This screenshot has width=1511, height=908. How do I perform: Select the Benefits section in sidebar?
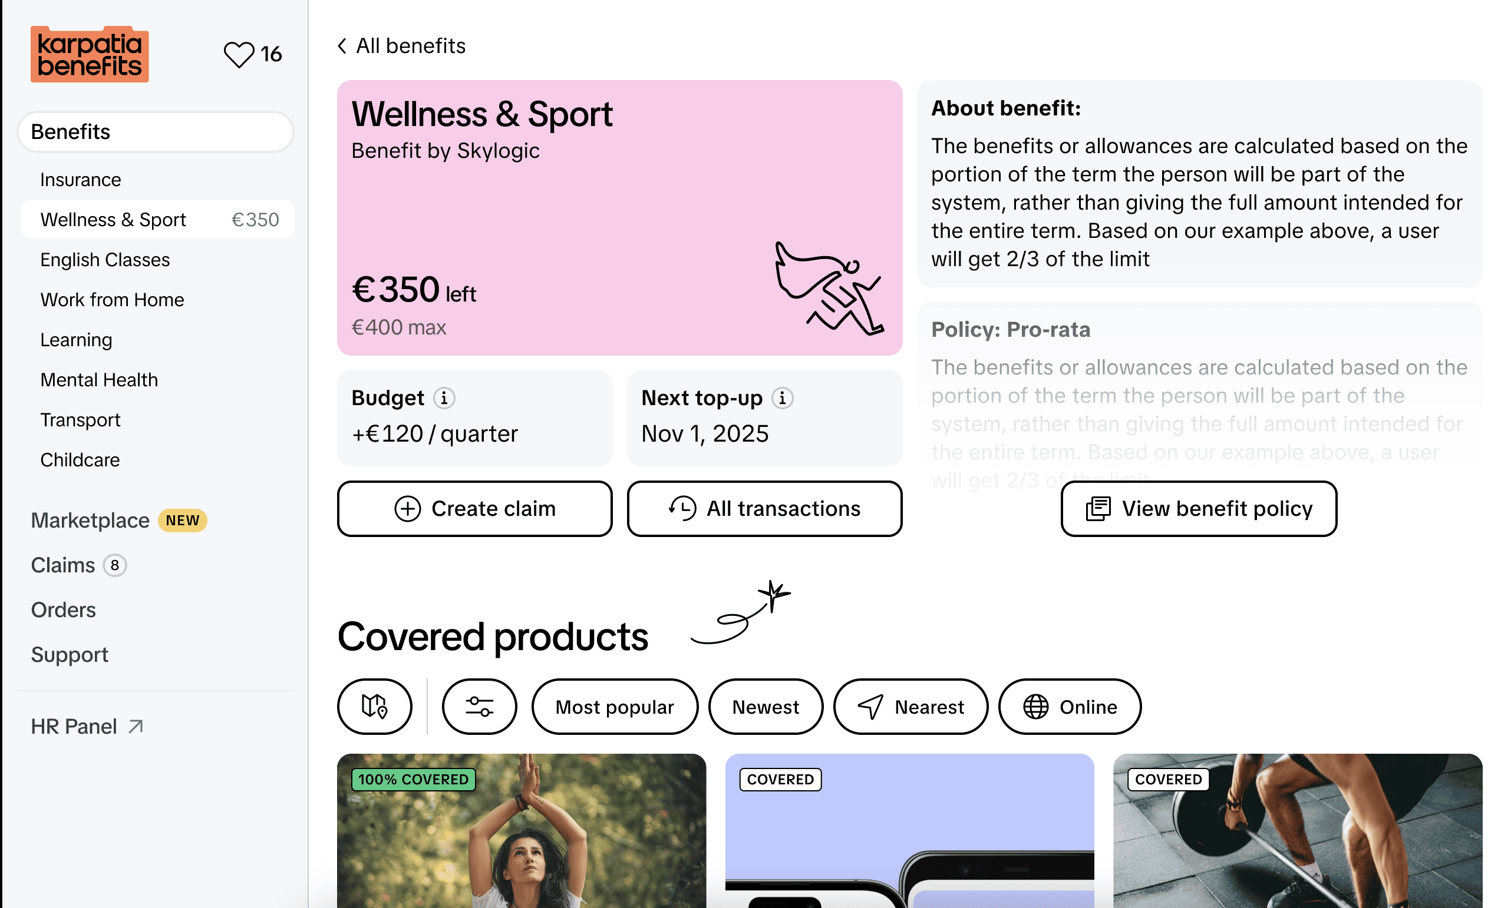click(x=156, y=131)
